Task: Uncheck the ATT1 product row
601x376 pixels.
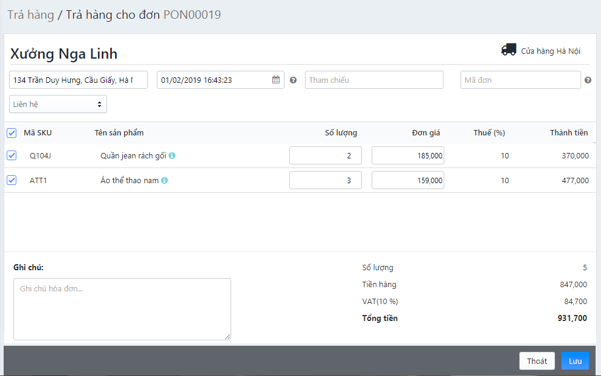Action: tap(11, 180)
